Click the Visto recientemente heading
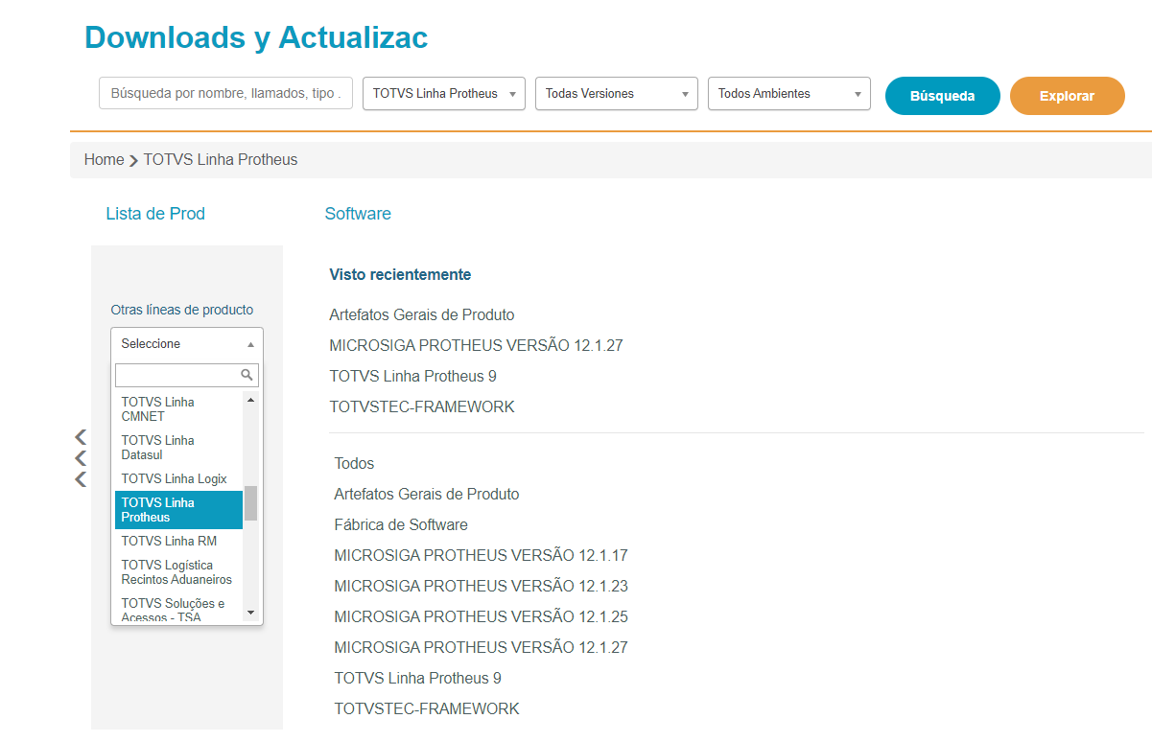The width and height of the screenshot is (1152, 742). [400, 274]
